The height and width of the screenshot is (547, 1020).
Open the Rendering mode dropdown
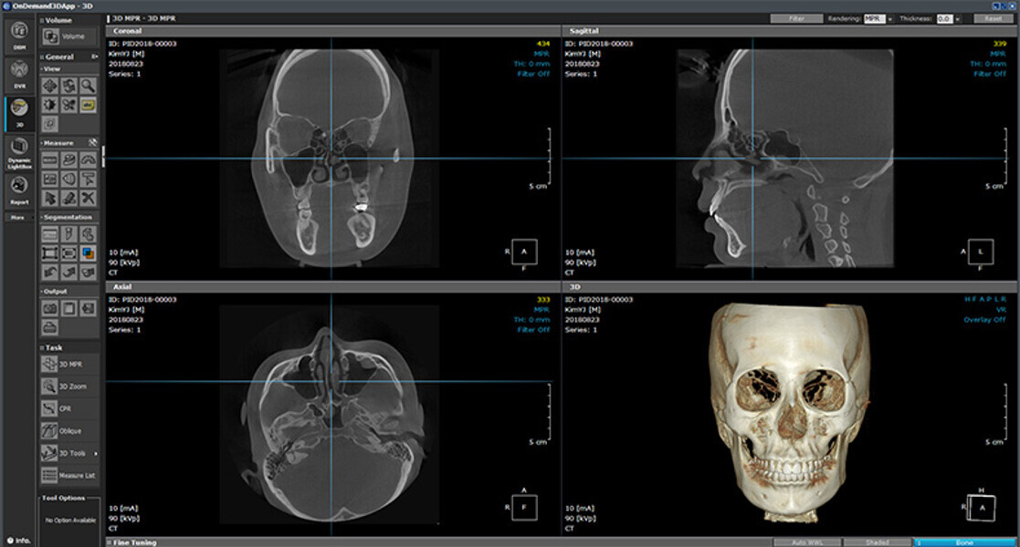click(889, 18)
